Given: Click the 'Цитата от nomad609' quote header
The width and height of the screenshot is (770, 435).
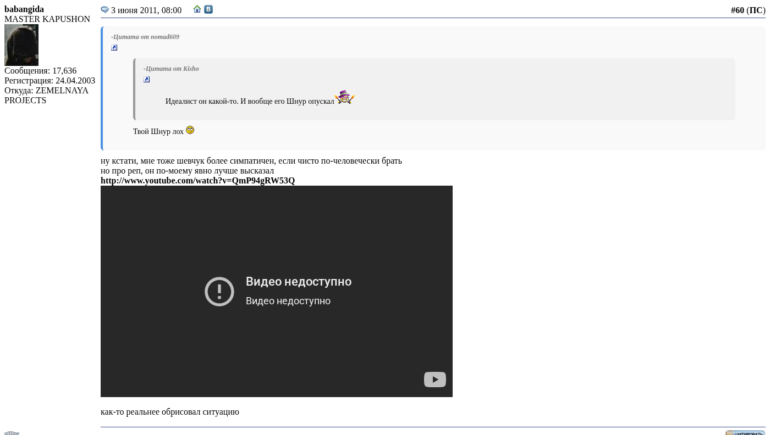Looking at the screenshot, I should pyautogui.click(x=145, y=37).
